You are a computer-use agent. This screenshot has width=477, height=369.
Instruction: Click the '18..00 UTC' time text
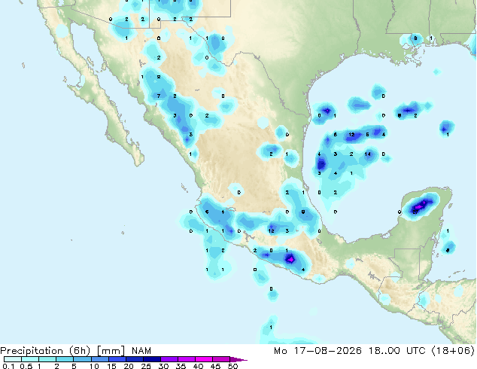click(x=397, y=351)
